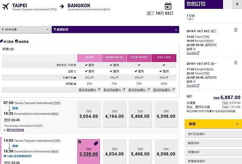This screenshot has height=164, width=242.
Task: Select SAVER VALUE fare 4,164.00
Action: [115, 115]
